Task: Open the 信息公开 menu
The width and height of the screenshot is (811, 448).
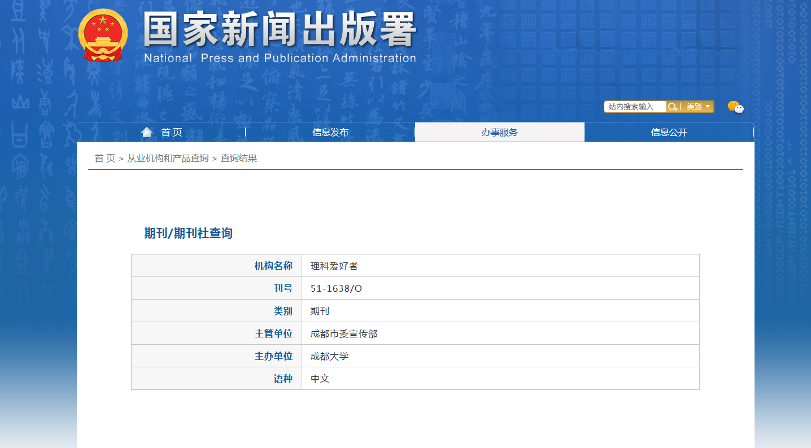Action: (x=669, y=131)
